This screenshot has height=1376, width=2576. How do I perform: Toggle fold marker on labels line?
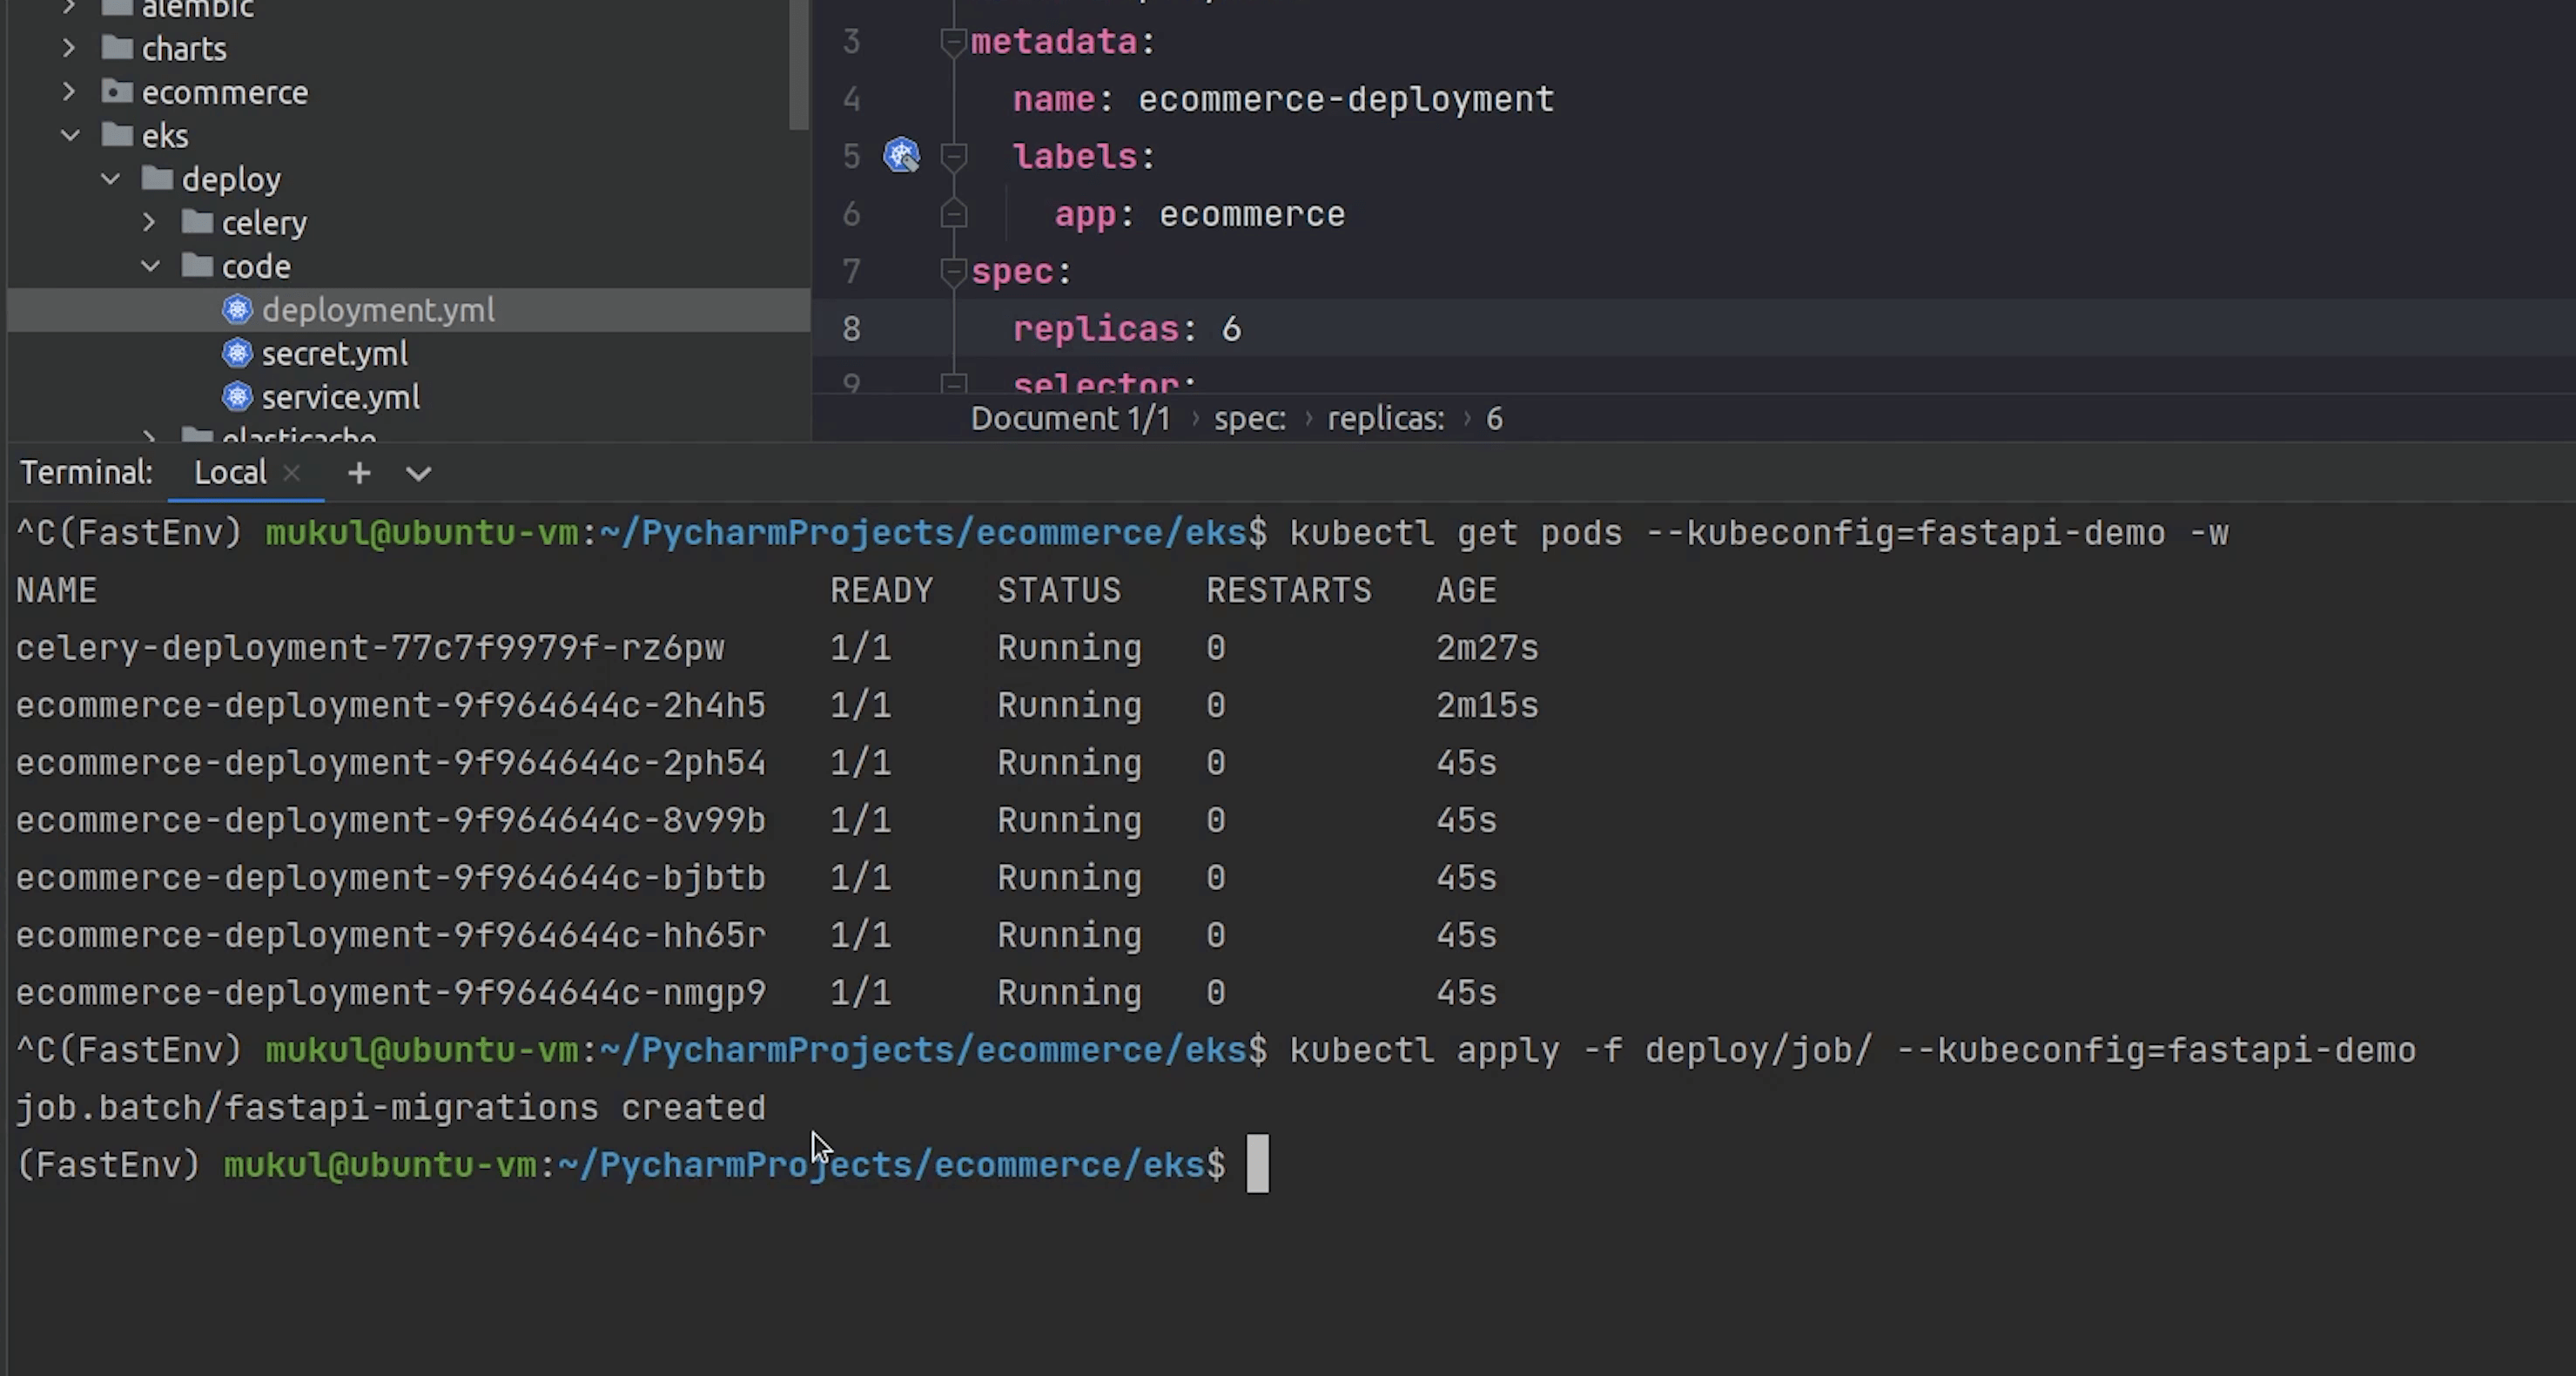pos(953,156)
